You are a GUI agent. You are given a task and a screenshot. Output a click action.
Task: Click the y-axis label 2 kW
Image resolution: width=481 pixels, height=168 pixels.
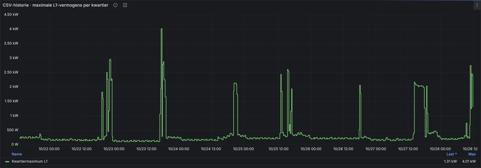(14, 87)
